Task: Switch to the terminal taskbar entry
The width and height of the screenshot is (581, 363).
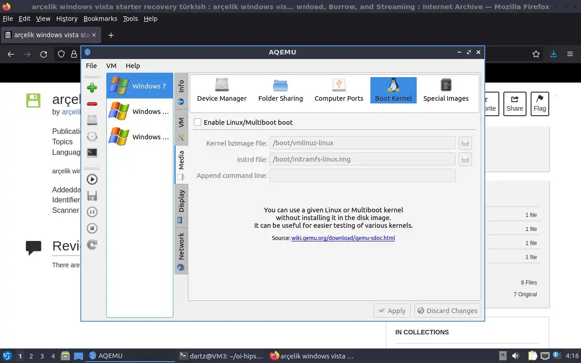Action: click(x=222, y=356)
